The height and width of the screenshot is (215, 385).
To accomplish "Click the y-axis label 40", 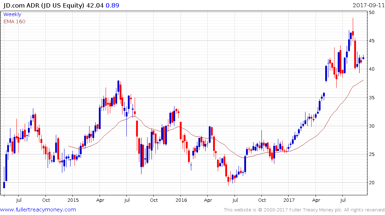I will pyautogui.click(x=372, y=69).
